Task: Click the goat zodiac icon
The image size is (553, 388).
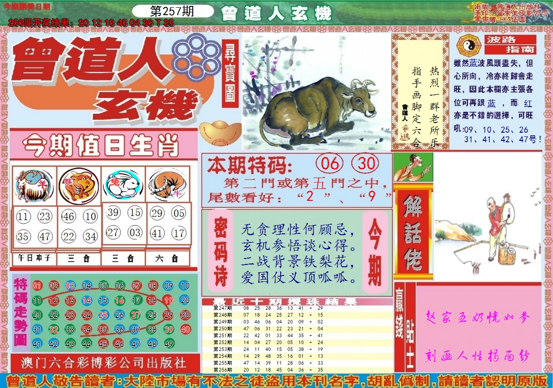Action: tap(34, 186)
